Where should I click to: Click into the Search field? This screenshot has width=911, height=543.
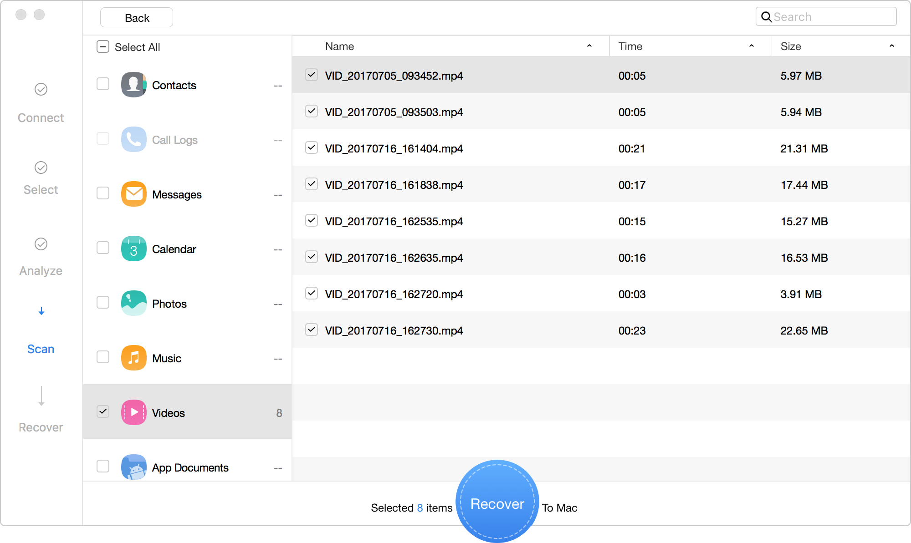(x=826, y=17)
